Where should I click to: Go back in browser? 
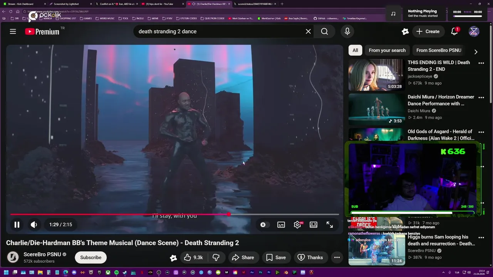(4, 12)
